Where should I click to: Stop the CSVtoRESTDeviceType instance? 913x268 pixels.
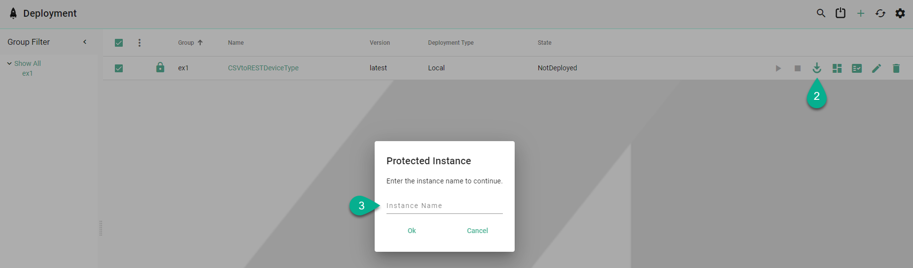[x=798, y=68]
